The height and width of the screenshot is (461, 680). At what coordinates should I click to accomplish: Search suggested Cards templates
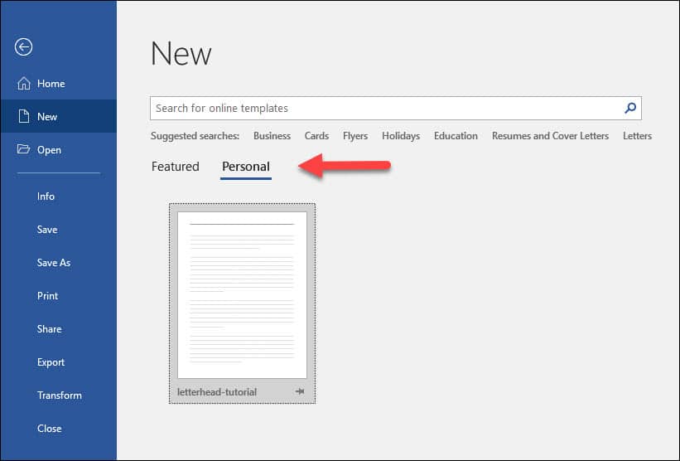pyautogui.click(x=316, y=136)
